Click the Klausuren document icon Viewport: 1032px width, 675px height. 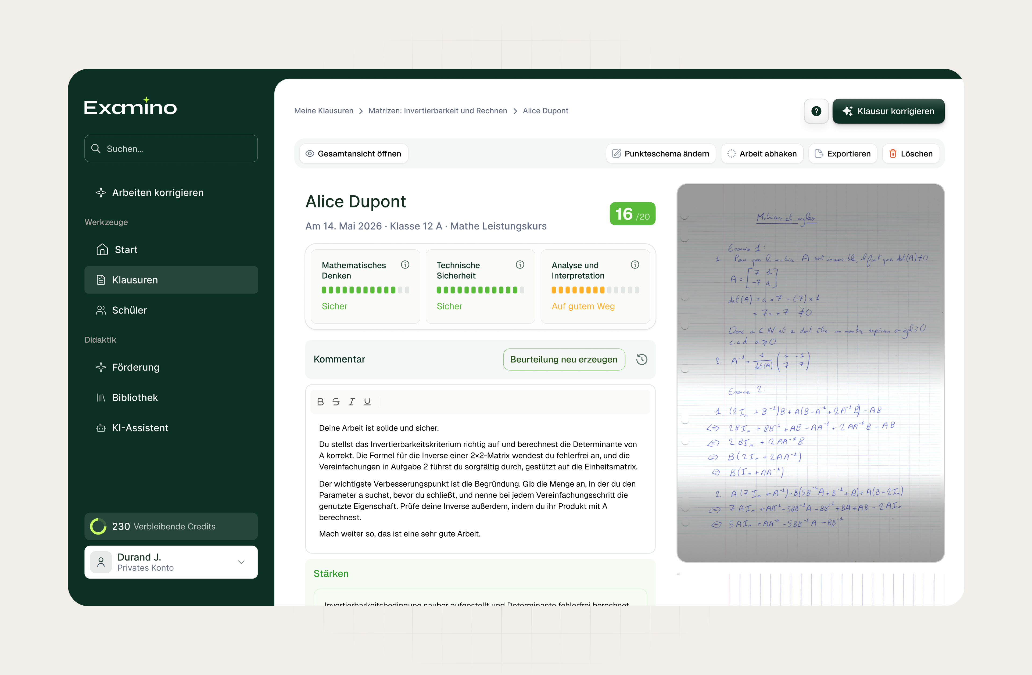[101, 280]
